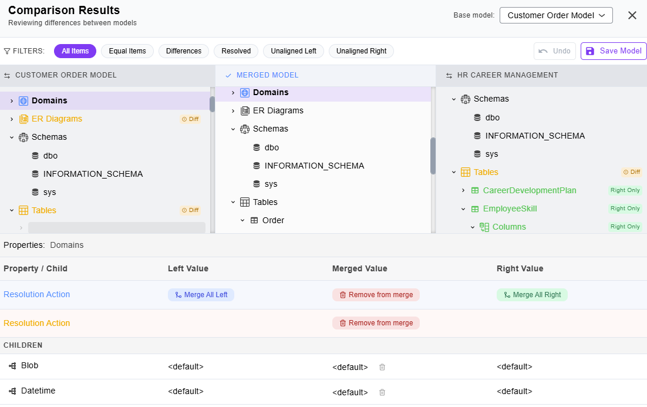Collapse Schemas in Customer Order Model tree
647x407 pixels.
(x=12, y=137)
